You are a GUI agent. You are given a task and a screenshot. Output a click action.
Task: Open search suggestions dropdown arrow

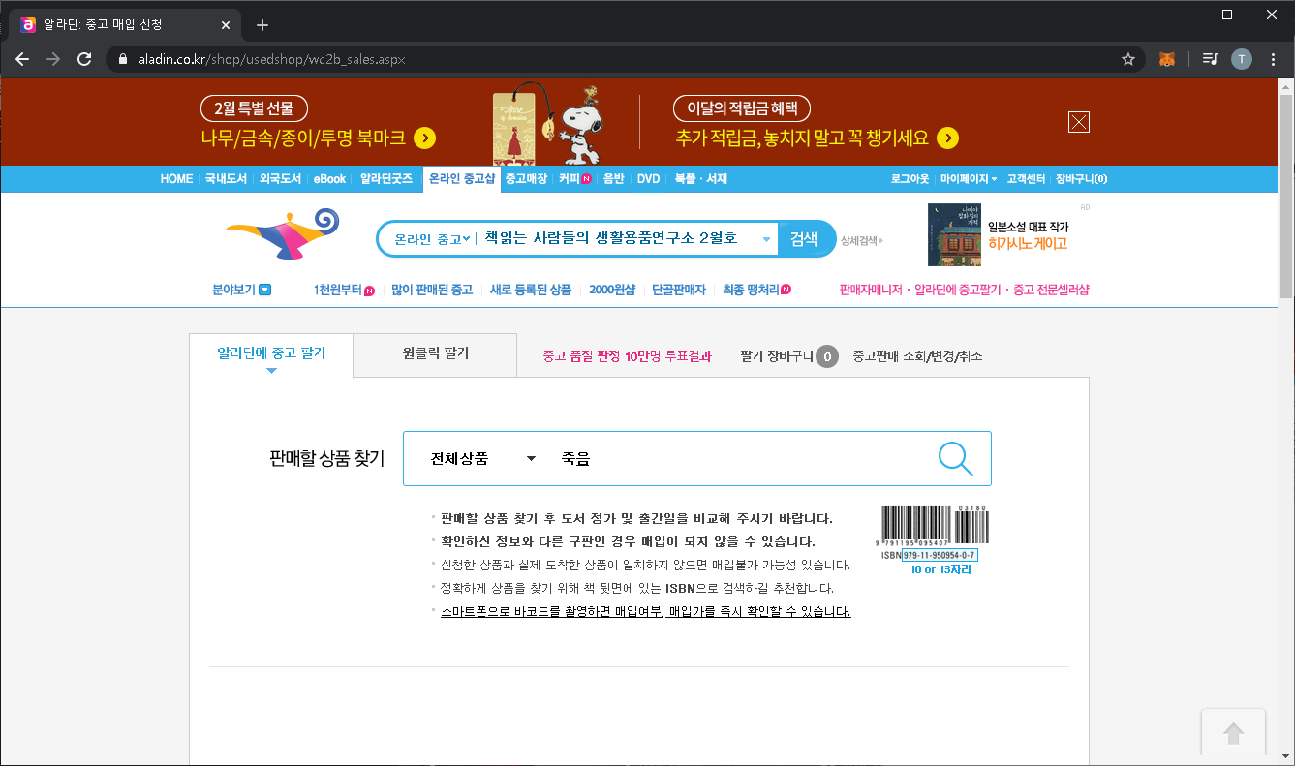(766, 239)
